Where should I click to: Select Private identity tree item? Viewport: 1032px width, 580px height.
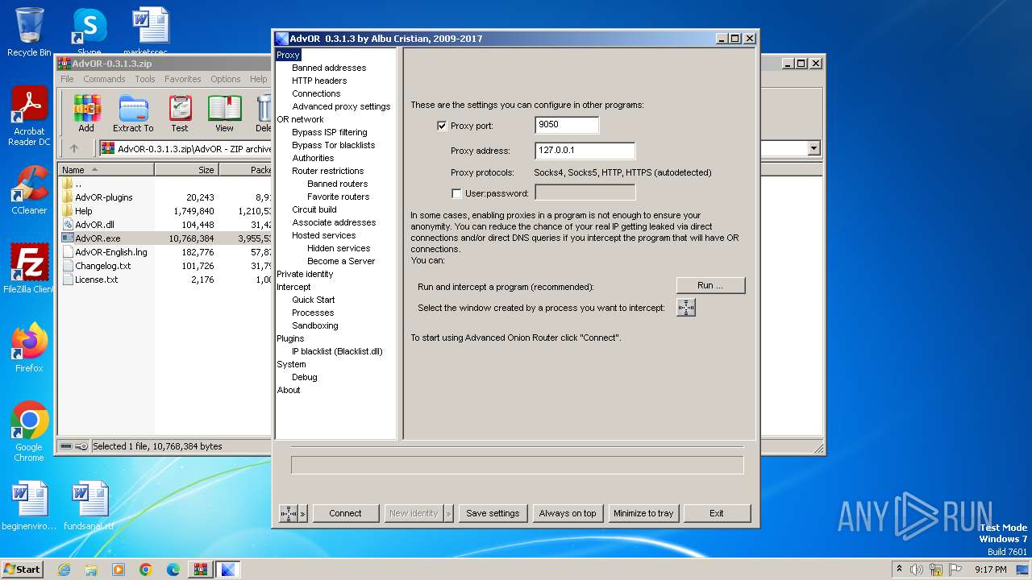tap(305, 274)
